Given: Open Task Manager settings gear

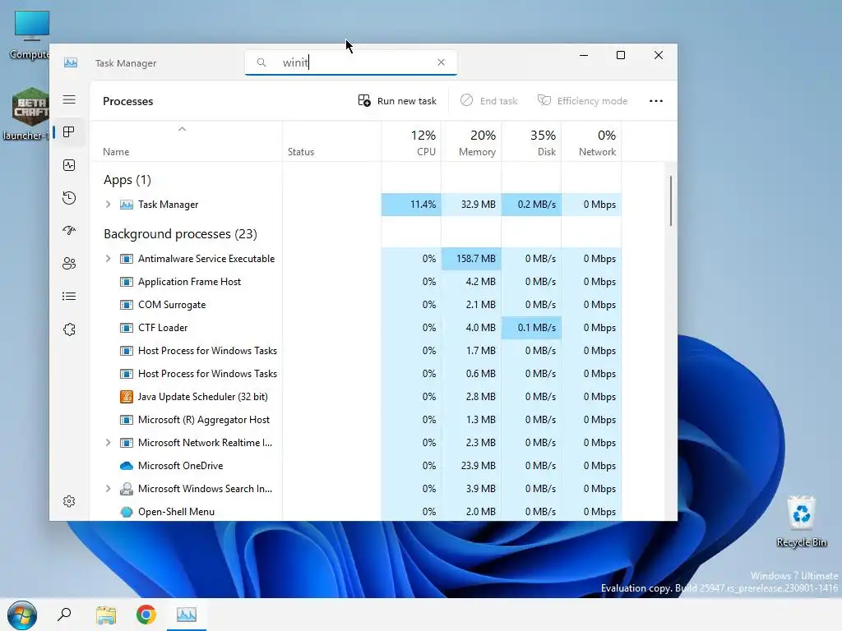Looking at the screenshot, I should pos(69,501).
